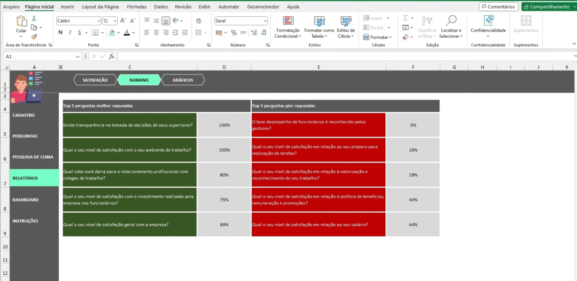Click the AutoSum sigma icon

pyautogui.click(x=406, y=18)
